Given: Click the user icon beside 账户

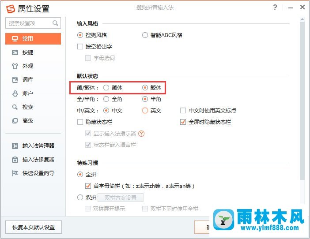Looking at the screenshot, I should coord(15,93).
